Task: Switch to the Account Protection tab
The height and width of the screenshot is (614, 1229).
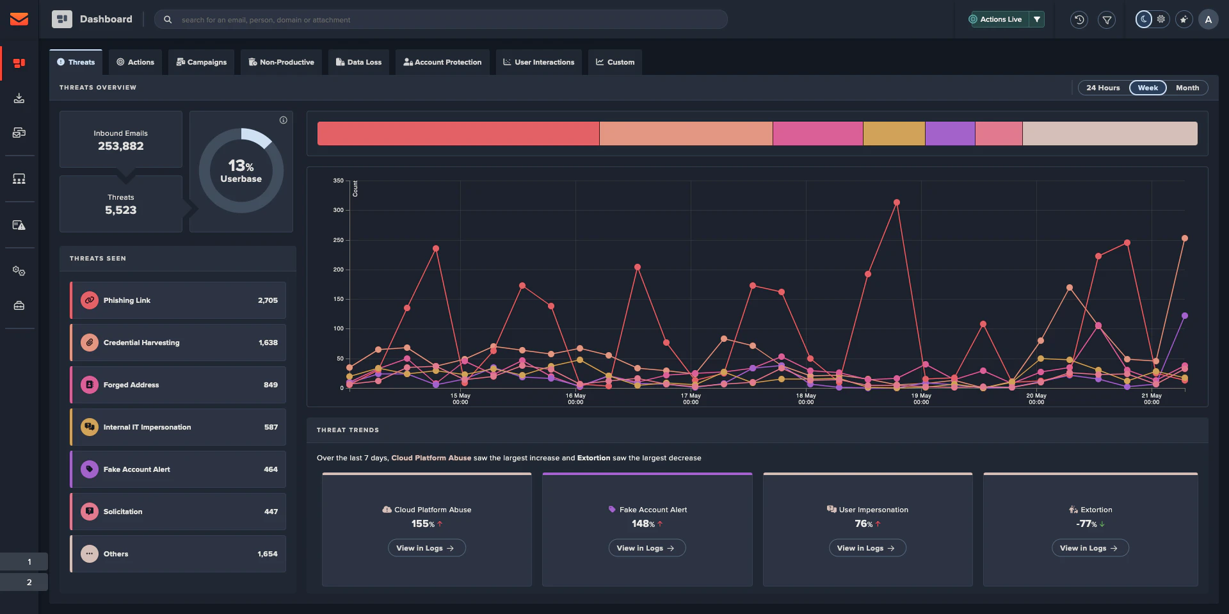Action: [442, 62]
